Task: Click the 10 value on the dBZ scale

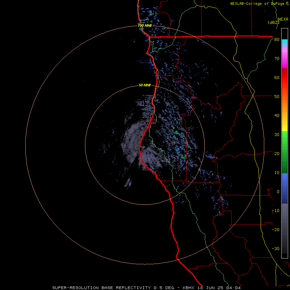Action: [x=277, y=173]
